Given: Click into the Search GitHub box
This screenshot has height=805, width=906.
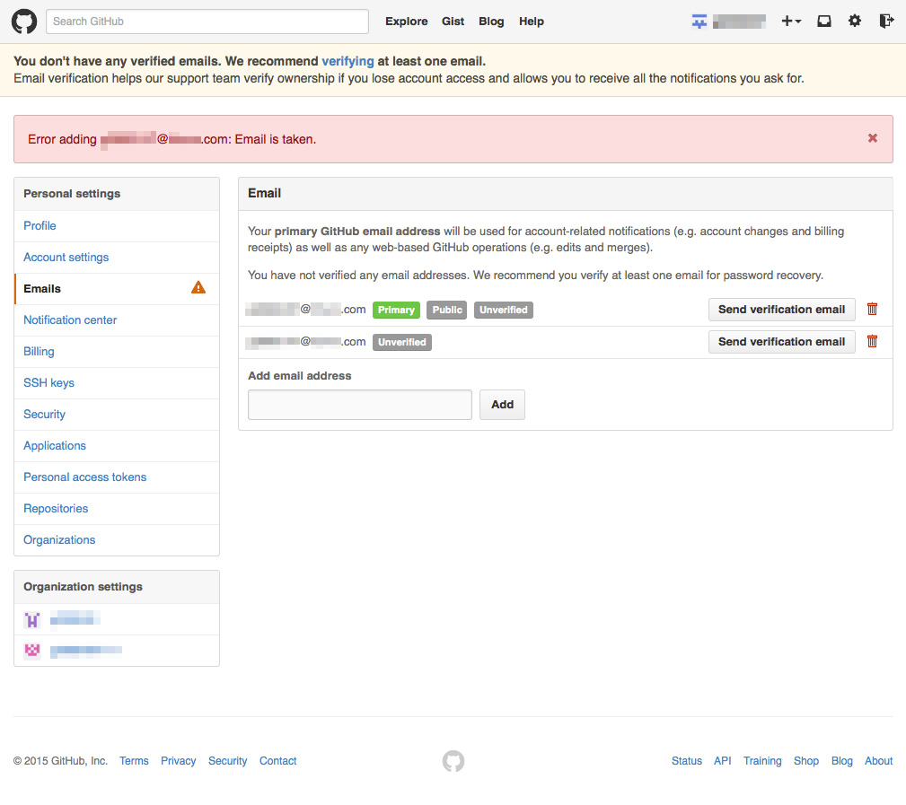Looking at the screenshot, I should pyautogui.click(x=207, y=22).
